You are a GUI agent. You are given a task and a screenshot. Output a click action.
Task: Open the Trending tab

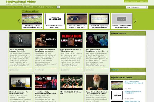tap(50, 7)
